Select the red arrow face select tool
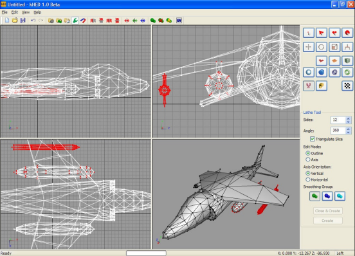 pos(322,33)
